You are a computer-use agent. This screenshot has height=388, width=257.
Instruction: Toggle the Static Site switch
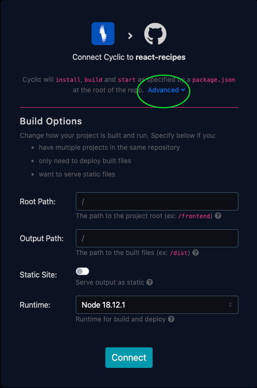[82, 271]
